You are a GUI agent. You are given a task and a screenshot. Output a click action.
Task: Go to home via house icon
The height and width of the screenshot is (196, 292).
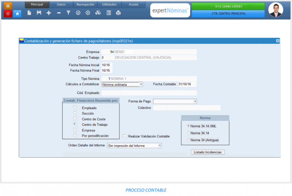tap(17, 13)
